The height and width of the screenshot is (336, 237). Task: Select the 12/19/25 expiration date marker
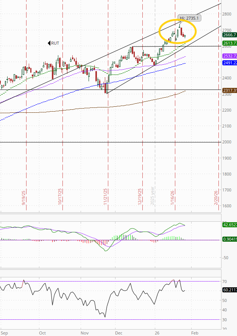pyautogui.click(x=140, y=196)
